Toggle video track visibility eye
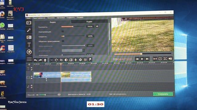The width and height of the screenshot is (197, 110). coord(31,76)
